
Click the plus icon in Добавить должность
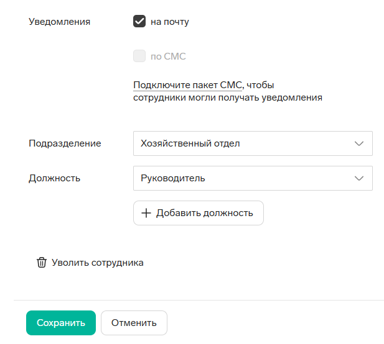(x=146, y=213)
